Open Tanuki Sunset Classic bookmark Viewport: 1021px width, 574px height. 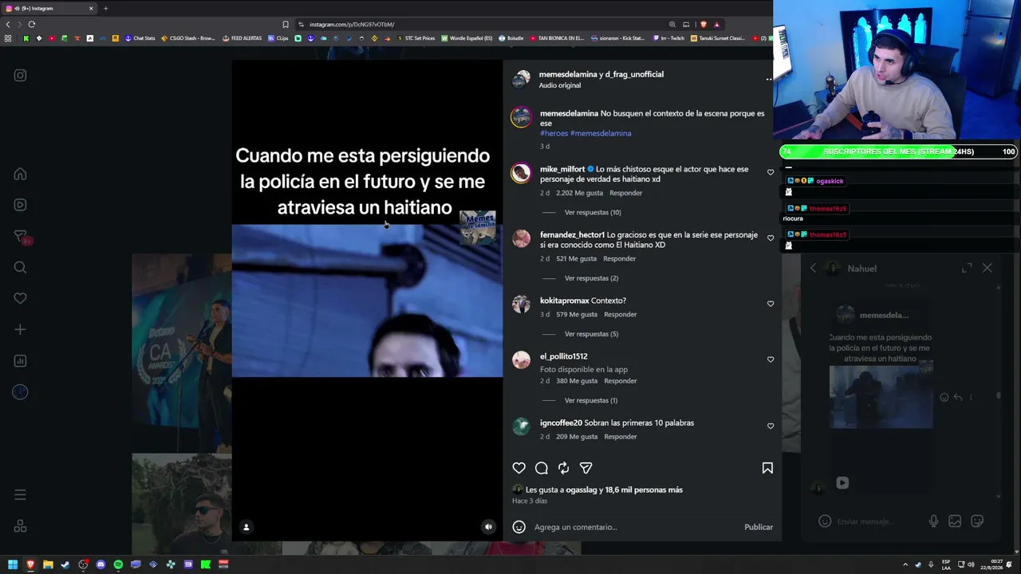717,38
